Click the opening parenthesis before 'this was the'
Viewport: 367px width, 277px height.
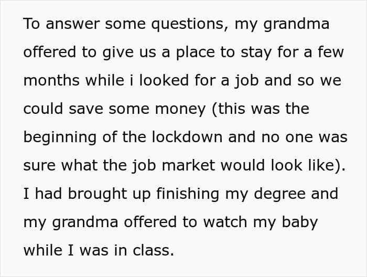214,109
